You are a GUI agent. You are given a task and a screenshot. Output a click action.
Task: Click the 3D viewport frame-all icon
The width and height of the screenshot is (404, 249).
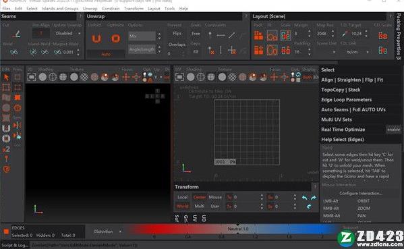32,77
